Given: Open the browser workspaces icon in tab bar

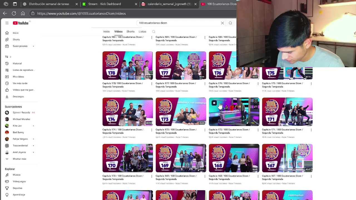Looking at the screenshot, I should tap(6, 4).
